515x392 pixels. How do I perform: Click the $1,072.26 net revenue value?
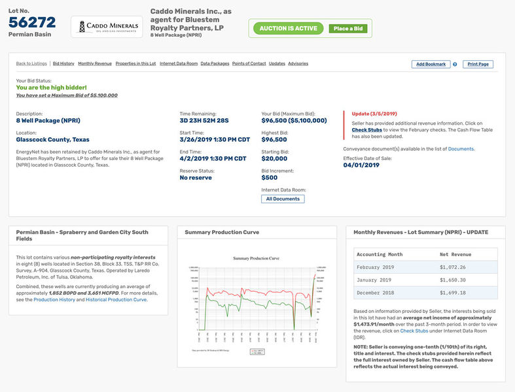click(x=453, y=267)
